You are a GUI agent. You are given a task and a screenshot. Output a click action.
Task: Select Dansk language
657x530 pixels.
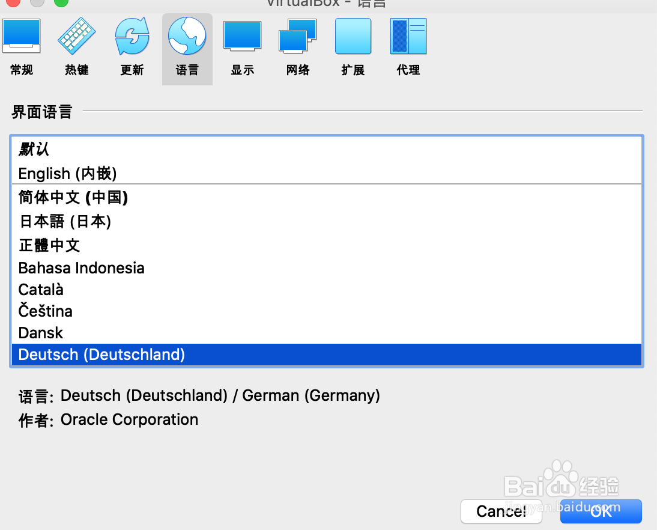point(327,333)
